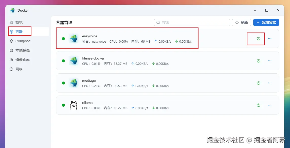Click the upload speed for easyvoice

(x=162, y=42)
